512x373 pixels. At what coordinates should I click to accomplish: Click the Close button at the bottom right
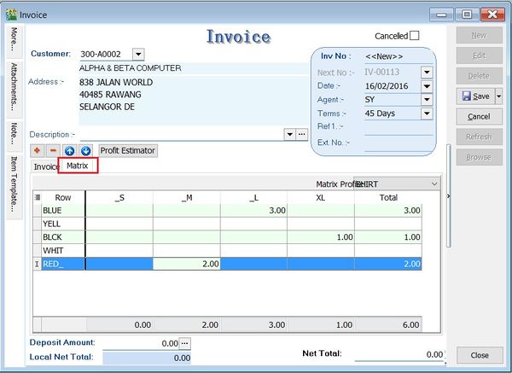coord(480,355)
